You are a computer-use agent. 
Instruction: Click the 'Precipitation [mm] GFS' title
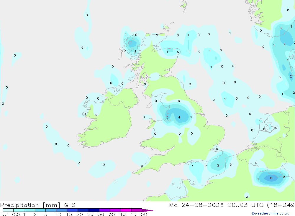[x=38, y=205]
